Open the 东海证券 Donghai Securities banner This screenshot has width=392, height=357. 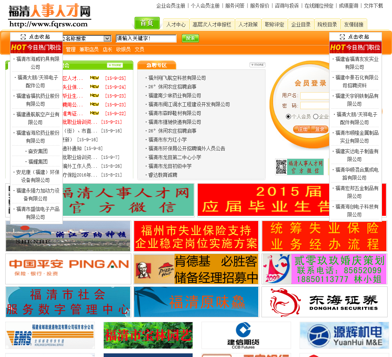(324, 302)
